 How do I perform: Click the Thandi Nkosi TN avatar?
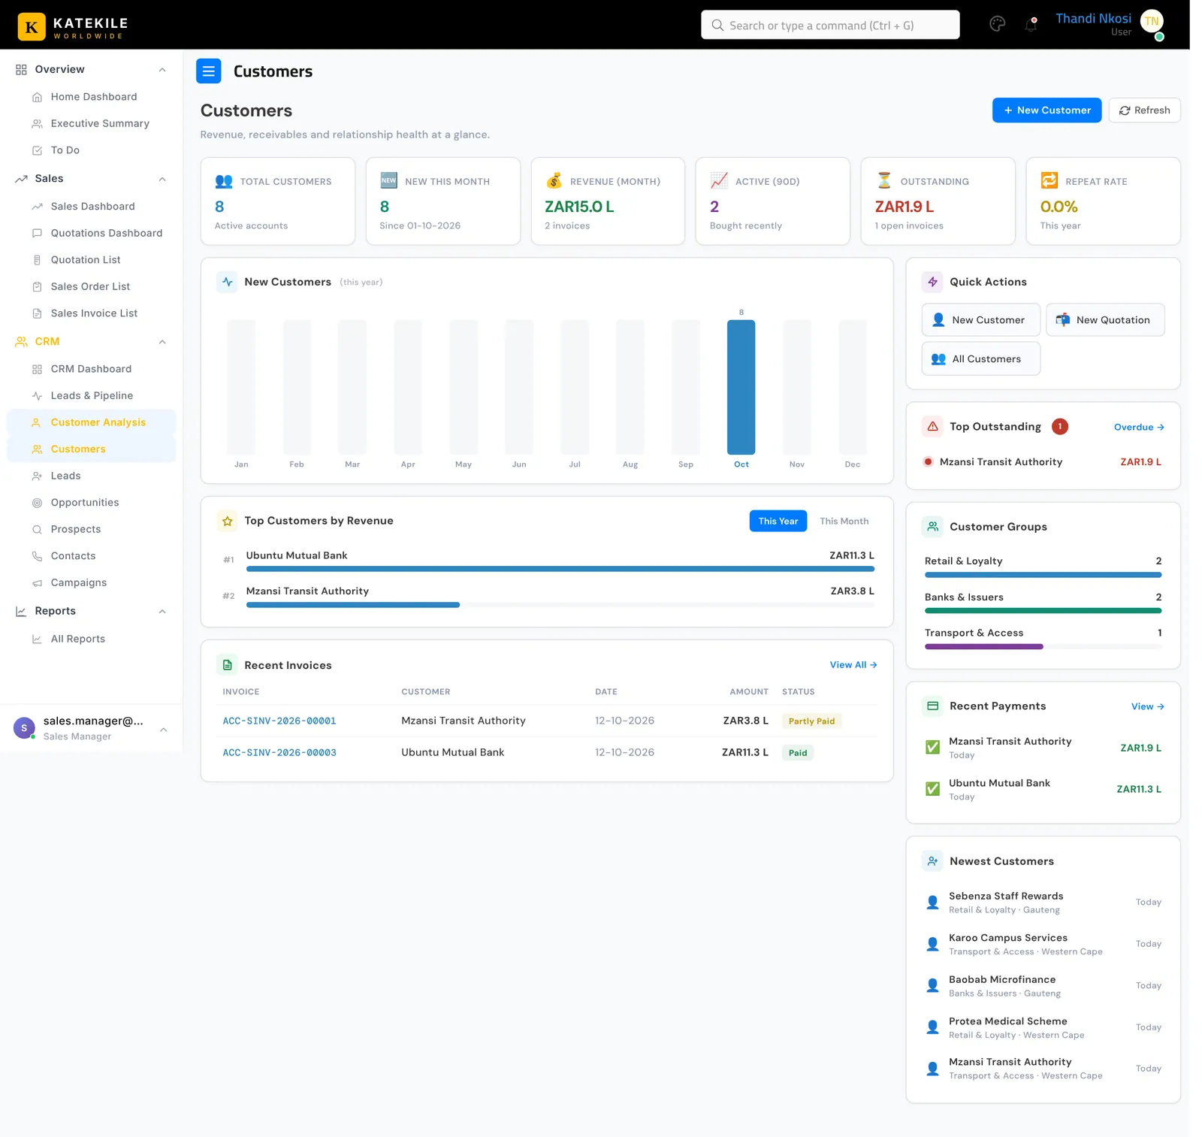[1152, 22]
